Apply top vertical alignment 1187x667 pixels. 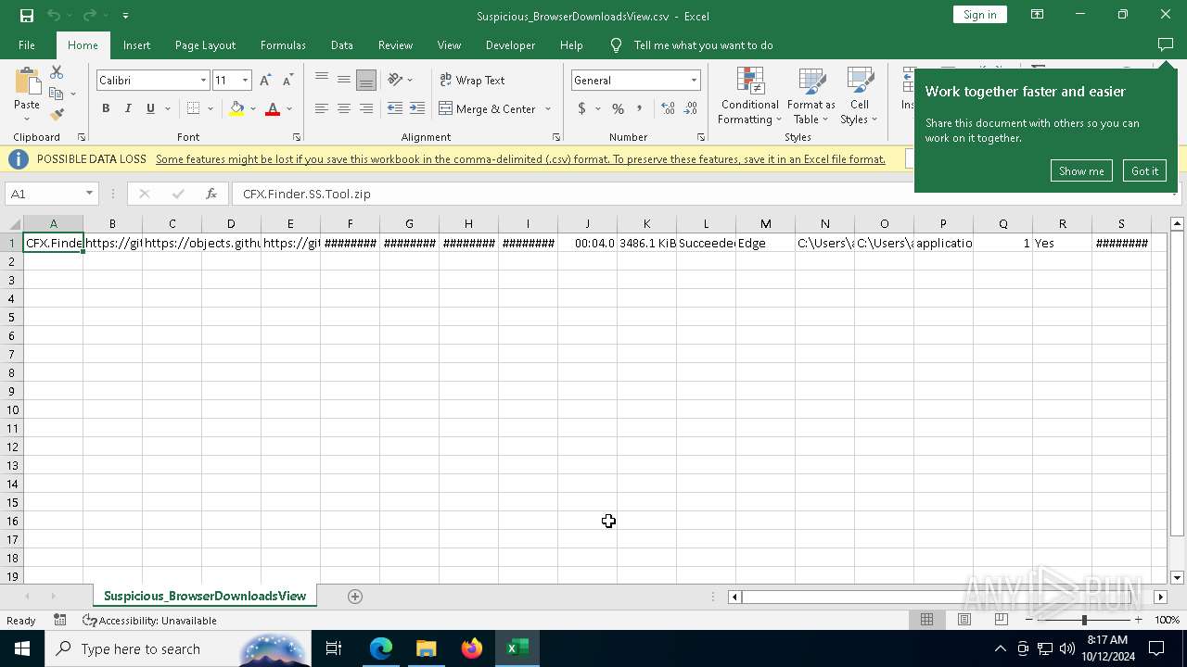(x=322, y=80)
